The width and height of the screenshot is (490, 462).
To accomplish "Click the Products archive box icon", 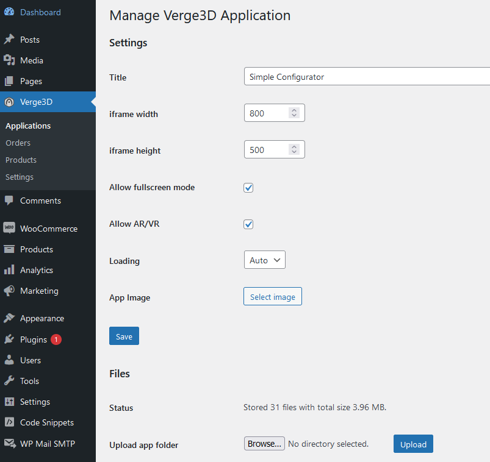I will [x=9, y=249].
